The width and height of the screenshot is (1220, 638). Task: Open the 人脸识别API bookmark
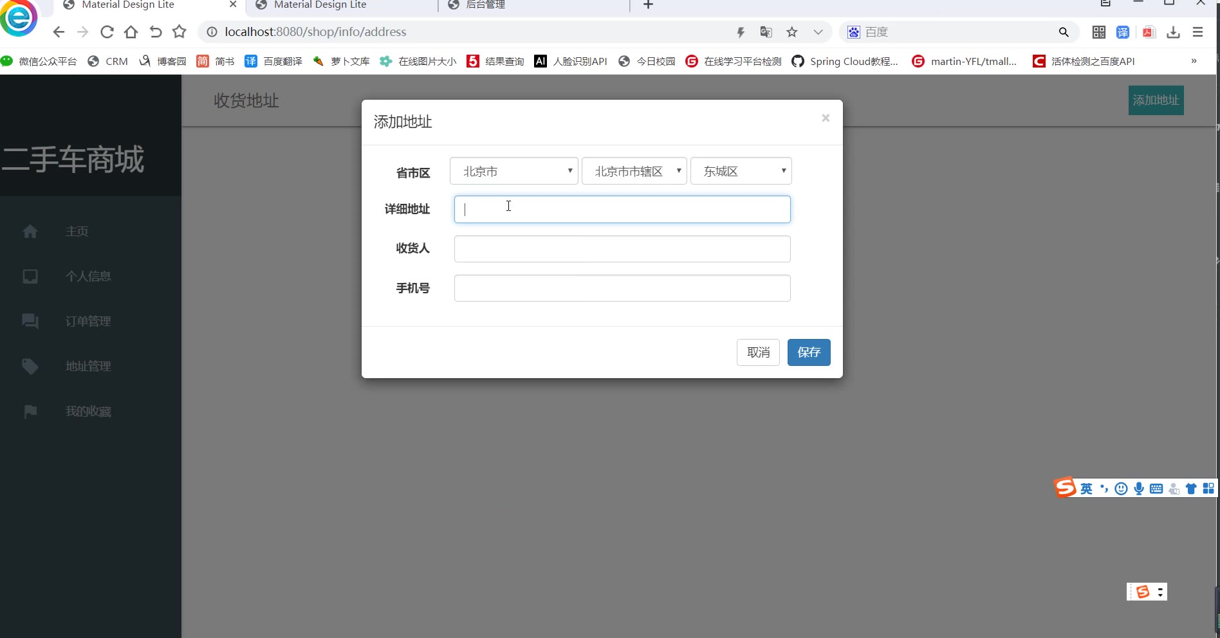tap(571, 61)
